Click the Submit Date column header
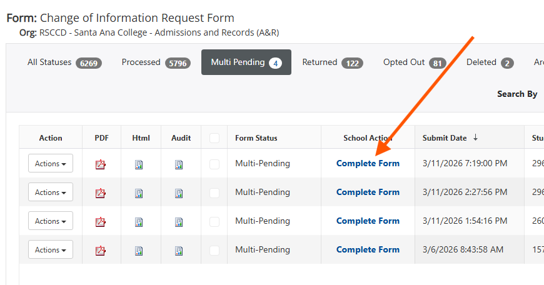This screenshot has width=544, height=285. pyautogui.click(x=445, y=138)
